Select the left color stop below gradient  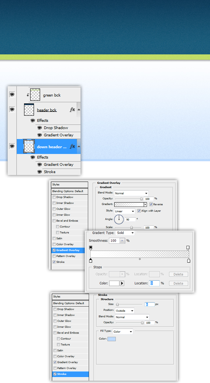91,260
